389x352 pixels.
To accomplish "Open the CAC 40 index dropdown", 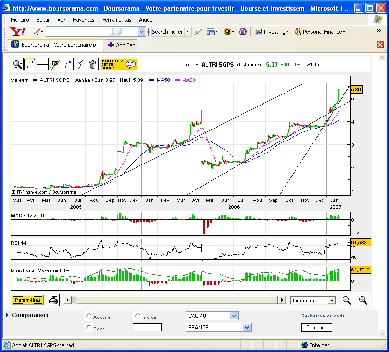I will click(x=212, y=316).
